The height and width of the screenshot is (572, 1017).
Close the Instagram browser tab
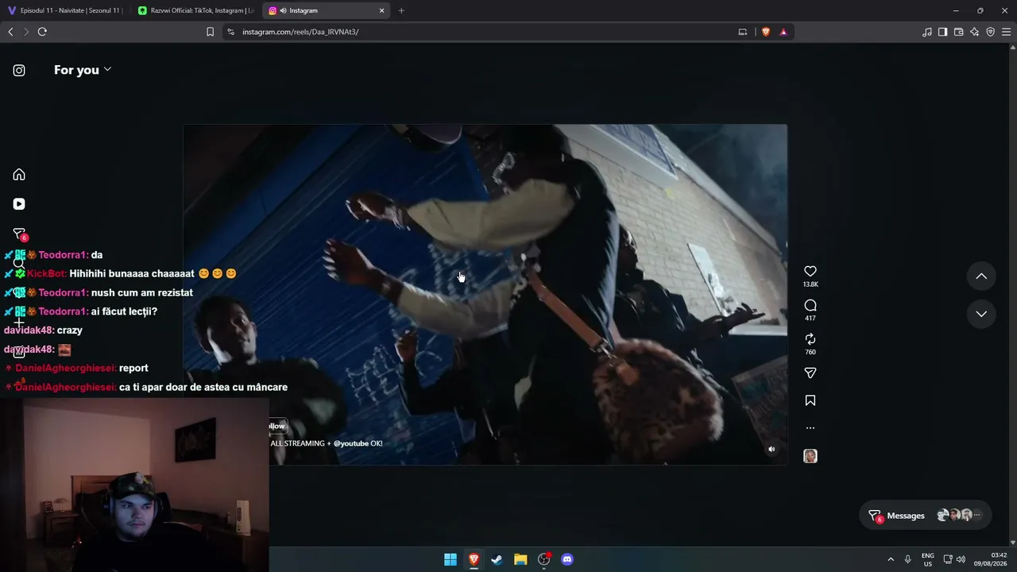coord(382,10)
